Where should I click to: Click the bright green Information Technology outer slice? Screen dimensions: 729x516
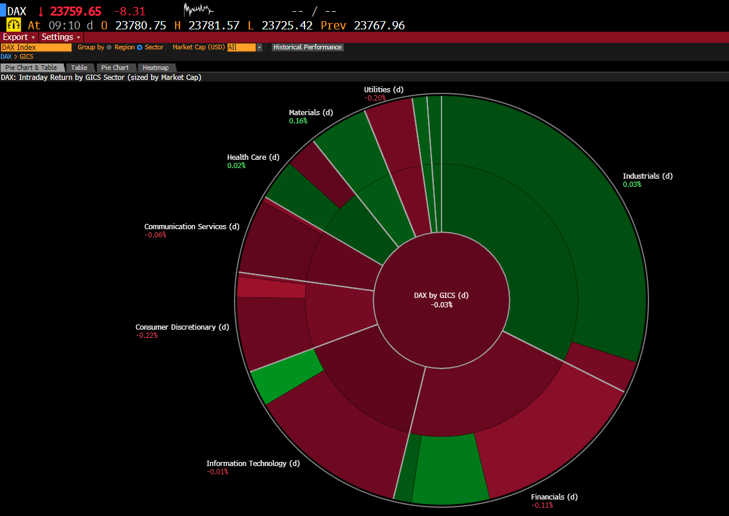tap(286, 377)
